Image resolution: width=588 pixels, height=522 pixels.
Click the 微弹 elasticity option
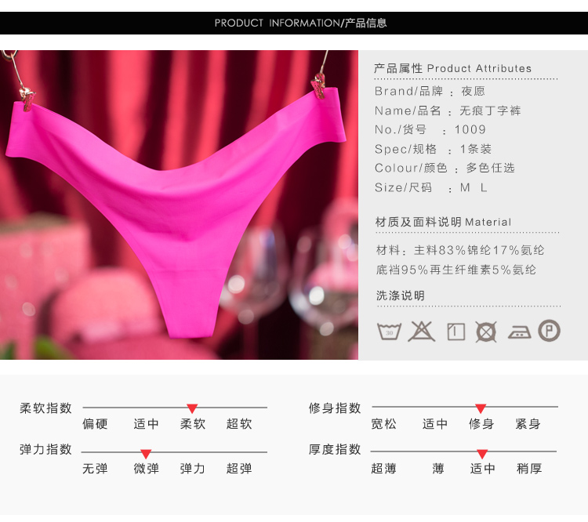[x=147, y=469]
